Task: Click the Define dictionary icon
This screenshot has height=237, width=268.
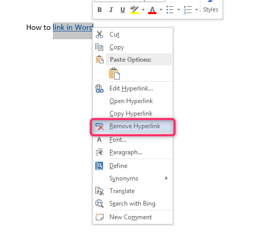Action: [x=99, y=166]
